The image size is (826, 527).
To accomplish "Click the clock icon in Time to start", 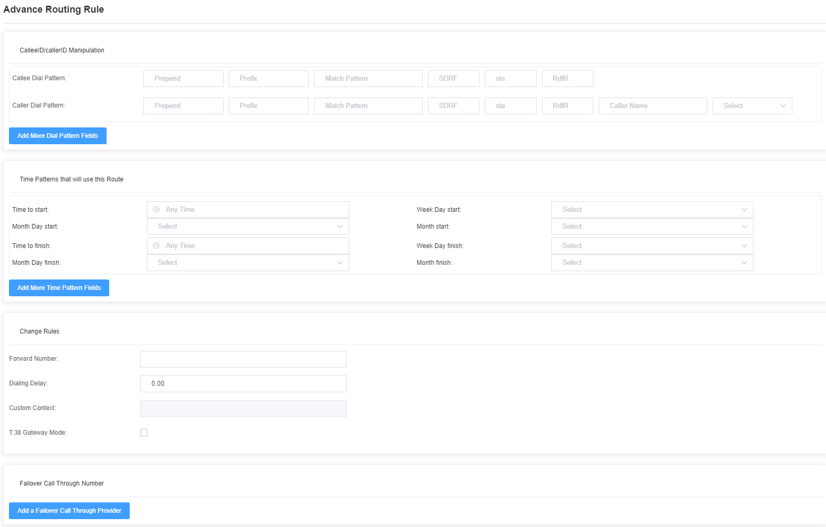I will (156, 209).
